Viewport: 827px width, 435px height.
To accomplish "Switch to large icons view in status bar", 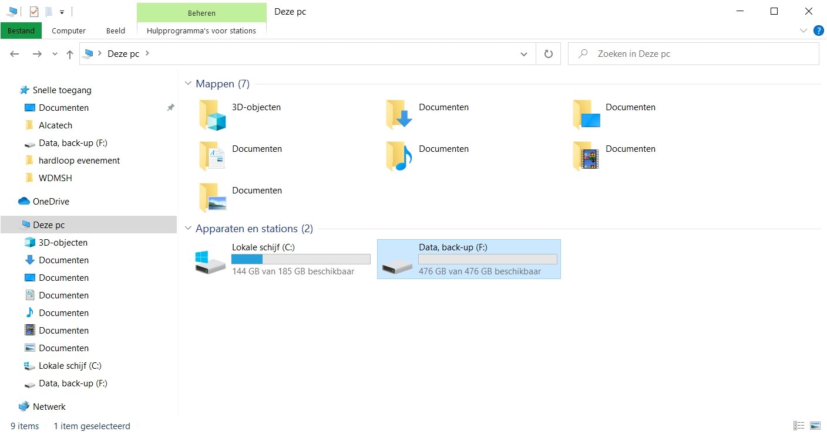I will click(x=815, y=426).
